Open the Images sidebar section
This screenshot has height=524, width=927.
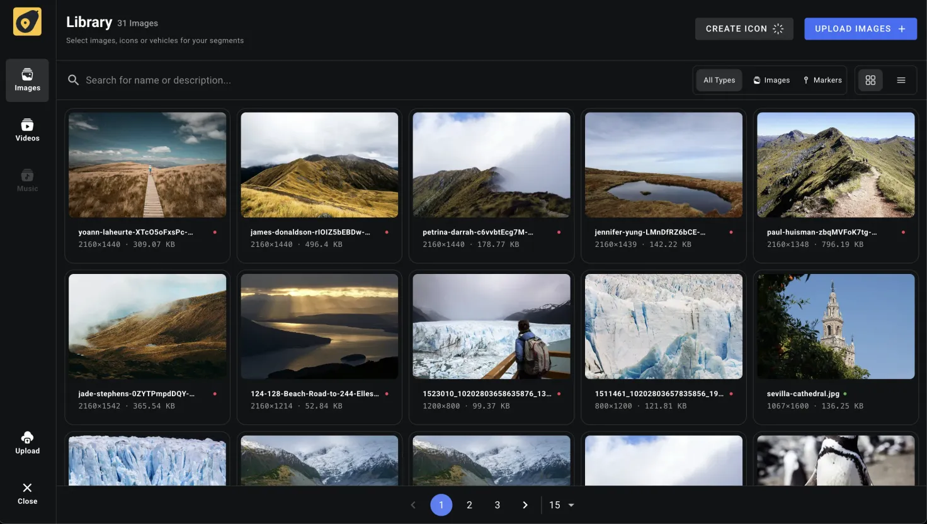(x=27, y=80)
